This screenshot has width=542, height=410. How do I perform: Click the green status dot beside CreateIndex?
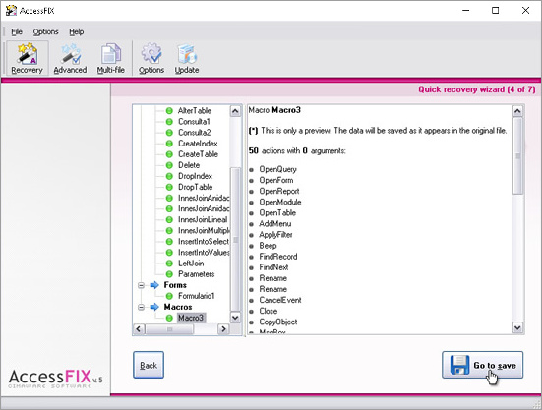point(169,144)
